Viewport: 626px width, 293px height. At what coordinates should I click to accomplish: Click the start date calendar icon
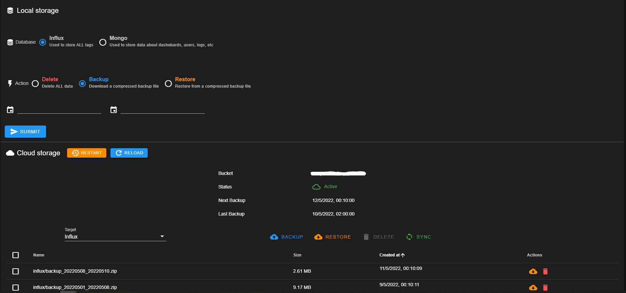point(10,110)
